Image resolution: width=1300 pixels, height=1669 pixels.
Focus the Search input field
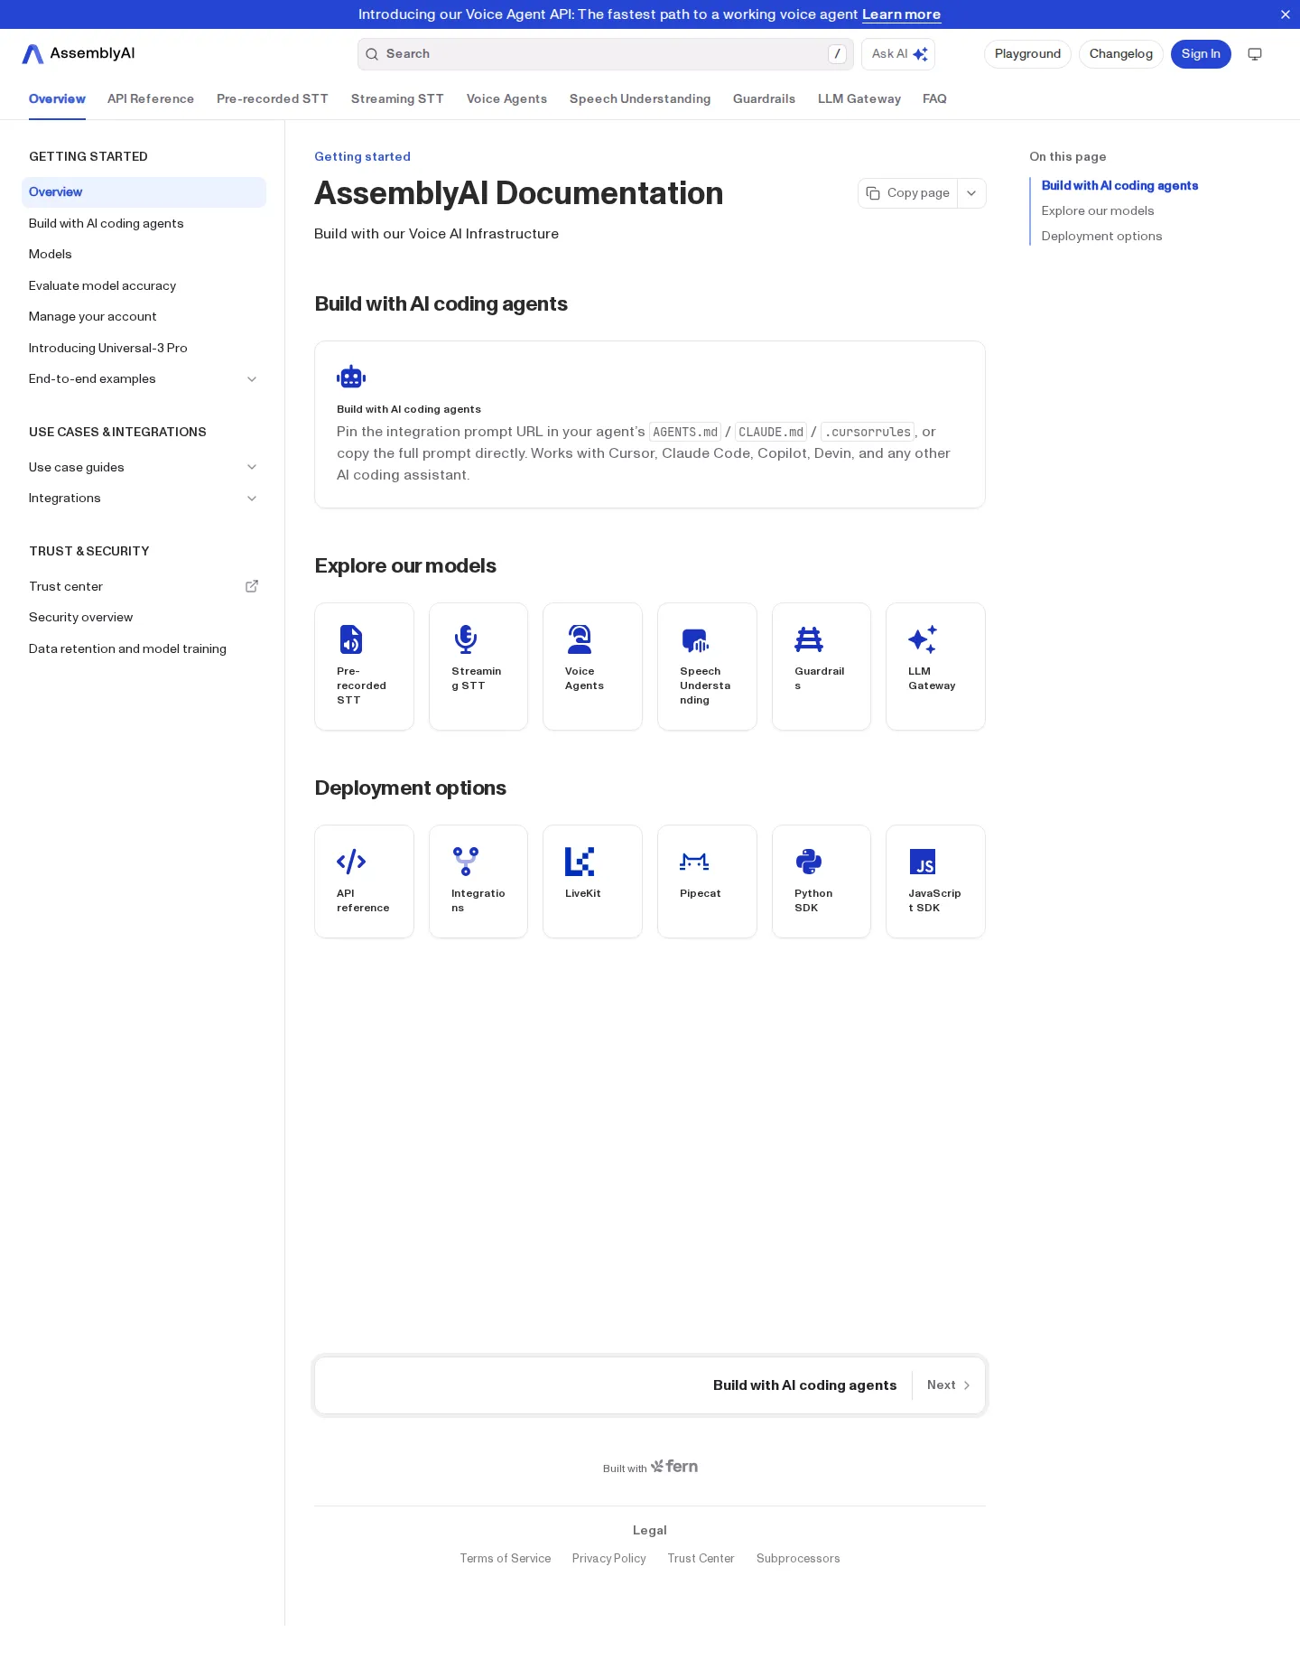[x=605, y=54]
